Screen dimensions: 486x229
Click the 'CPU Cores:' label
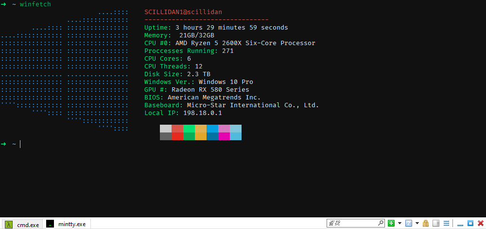164,59
